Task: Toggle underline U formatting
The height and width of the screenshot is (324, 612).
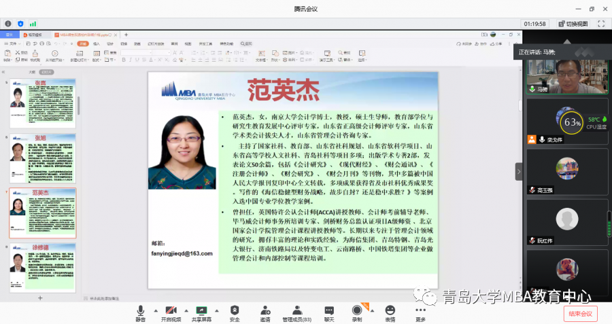Action: tap(137, 60)
